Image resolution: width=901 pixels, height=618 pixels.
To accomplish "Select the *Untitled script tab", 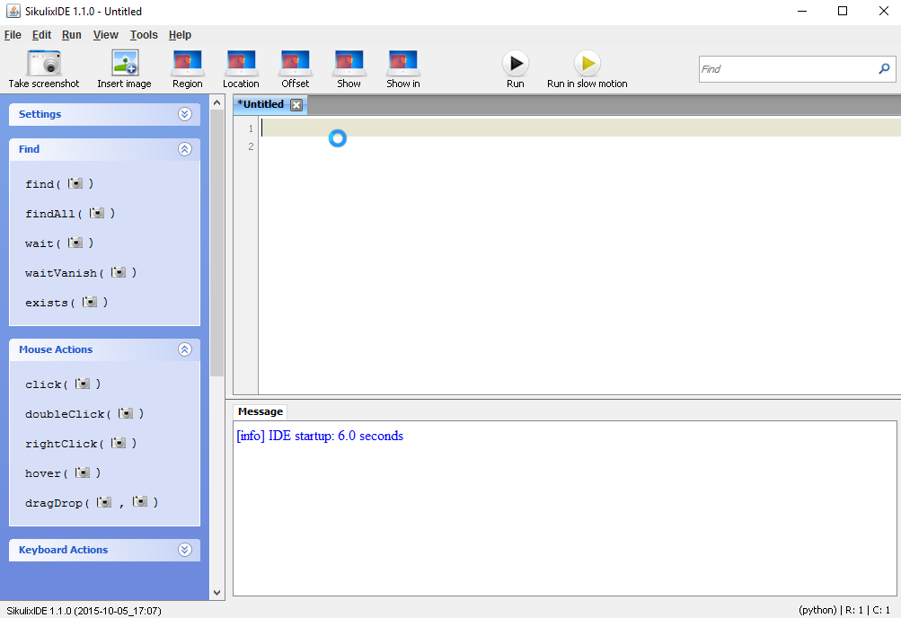I will pos(261,104).
